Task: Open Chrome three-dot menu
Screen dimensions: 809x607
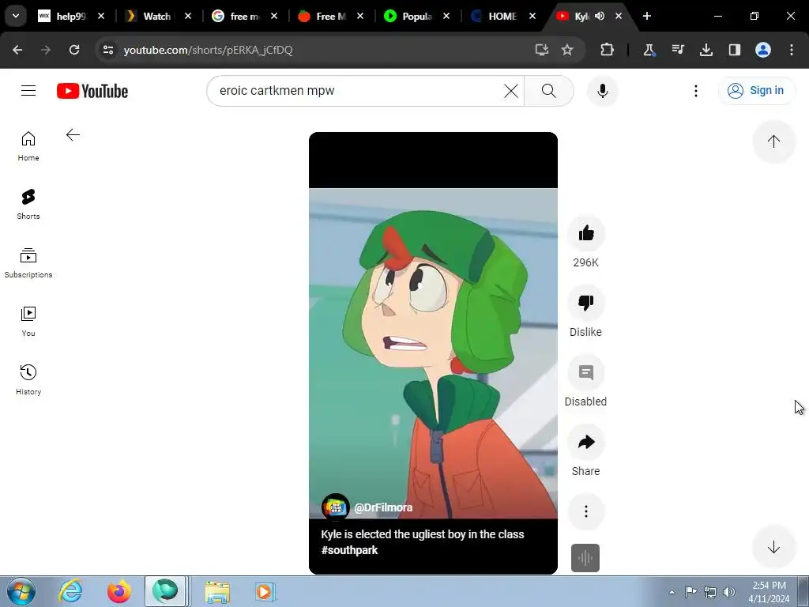Action: tap(792, 50)
